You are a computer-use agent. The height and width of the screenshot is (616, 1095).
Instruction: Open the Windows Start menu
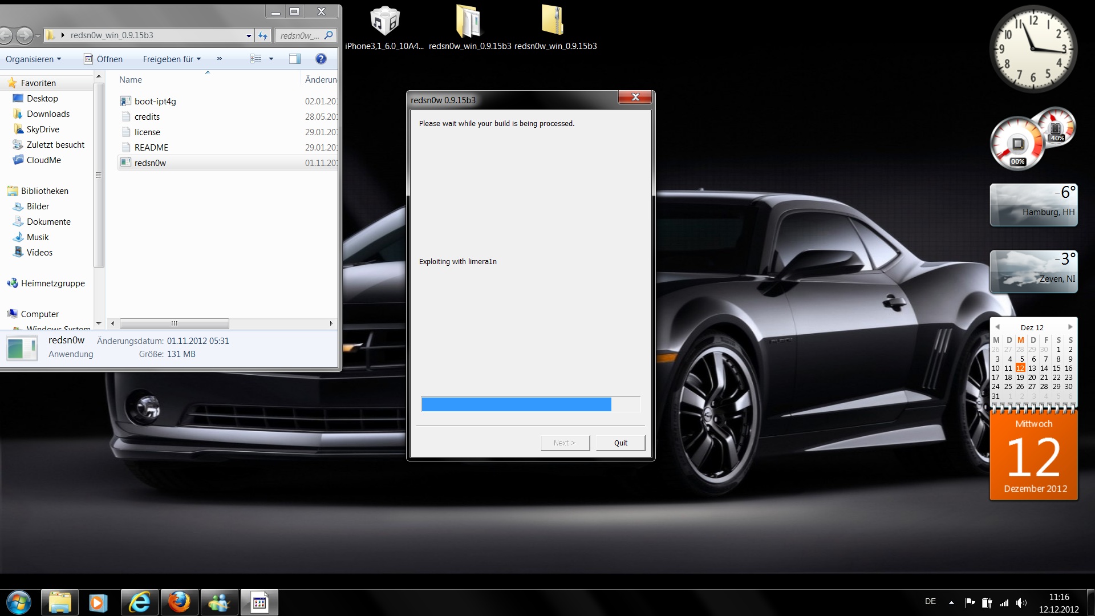[x=18, y=602]
